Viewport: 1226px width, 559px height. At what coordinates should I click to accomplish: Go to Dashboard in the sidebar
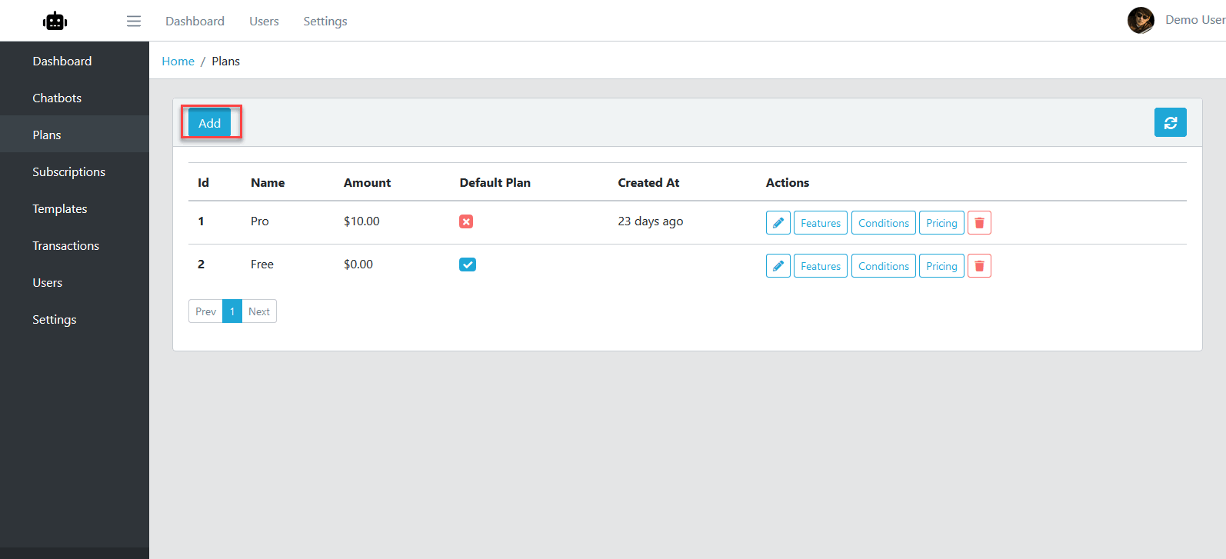[x=75, y=61]
